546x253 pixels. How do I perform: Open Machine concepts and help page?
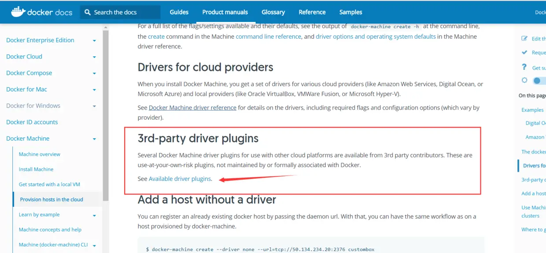(x=50, y=230)
